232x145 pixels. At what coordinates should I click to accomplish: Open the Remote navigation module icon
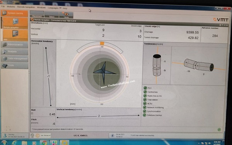pyautogui.click(x=15, y=23)
